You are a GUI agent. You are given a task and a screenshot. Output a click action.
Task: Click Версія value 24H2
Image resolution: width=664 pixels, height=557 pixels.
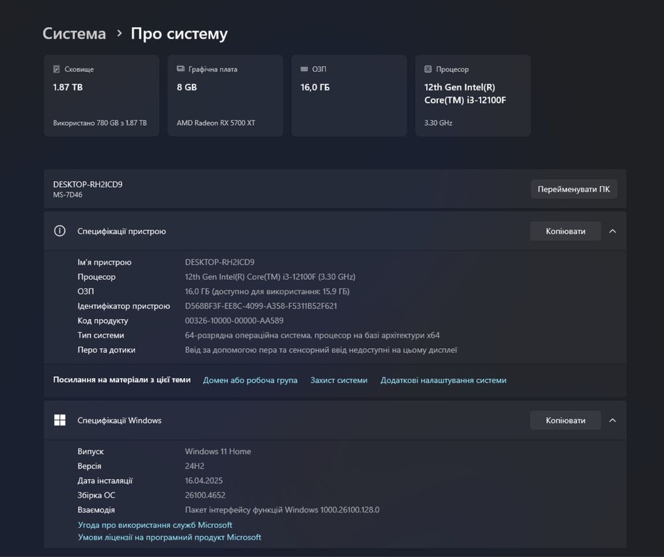point(194,466)
